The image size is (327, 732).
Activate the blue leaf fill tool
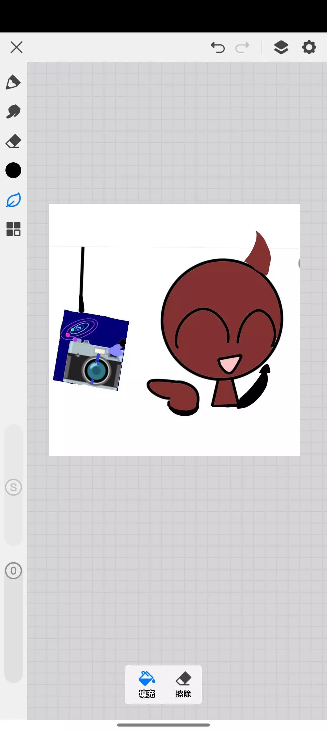[13, 200]
